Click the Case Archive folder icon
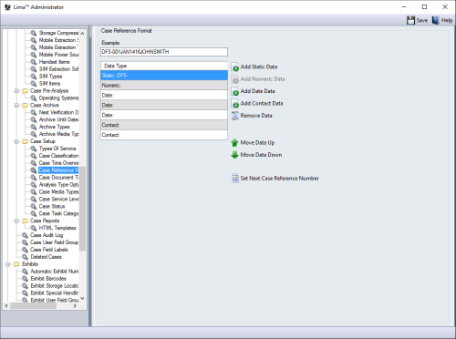The width and height of the screenshot is (456, 339). (26, 105)
